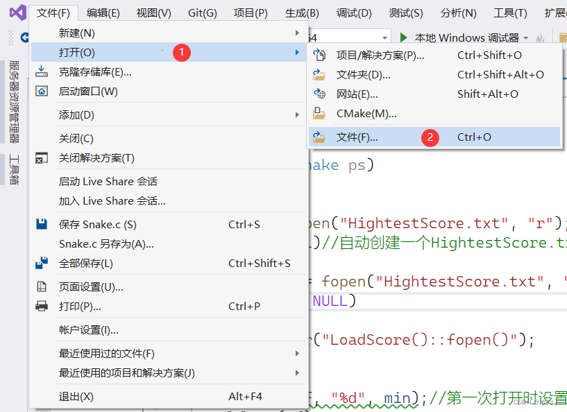Click the hot reload flame icon

pyautogui.click(x=540, y=37)
